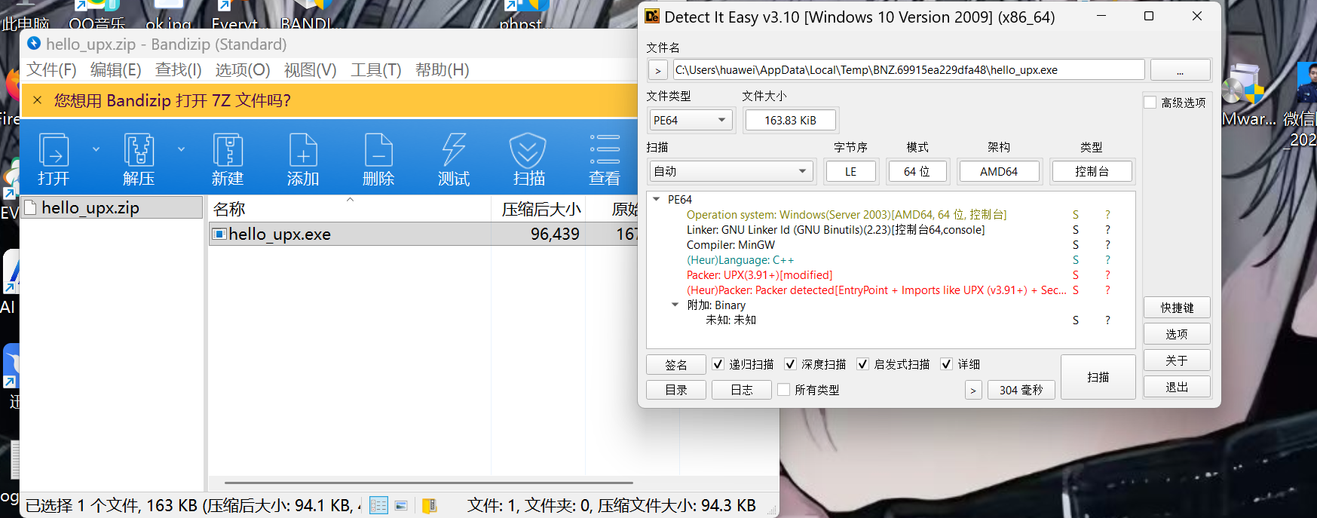Click the 选项 options button in Detect It Easy
This screenshot has height=518, width=1317.
[1177, 334]
